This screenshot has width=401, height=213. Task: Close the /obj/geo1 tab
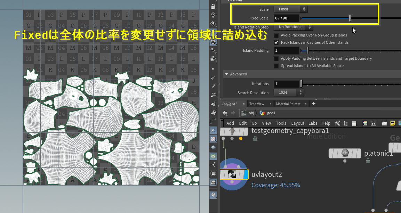[244, 104]
